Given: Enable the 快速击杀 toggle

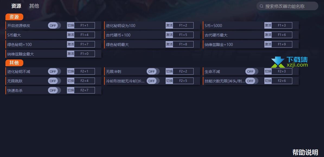Looking at the screenshot, I should (x=54, y=91).
